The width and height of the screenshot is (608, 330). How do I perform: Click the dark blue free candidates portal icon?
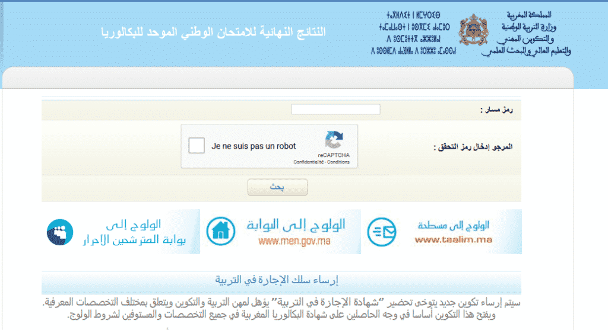click(60, 232)
